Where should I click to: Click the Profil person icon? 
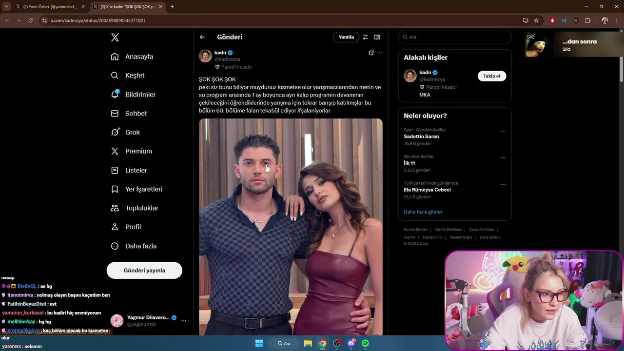115,227
